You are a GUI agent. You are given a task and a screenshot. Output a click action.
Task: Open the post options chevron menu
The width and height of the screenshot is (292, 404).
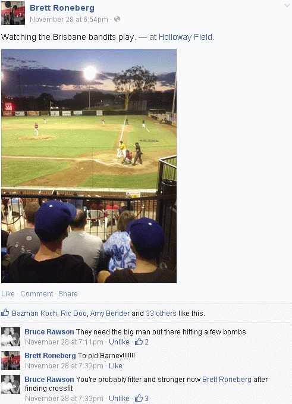coord(287,5)
